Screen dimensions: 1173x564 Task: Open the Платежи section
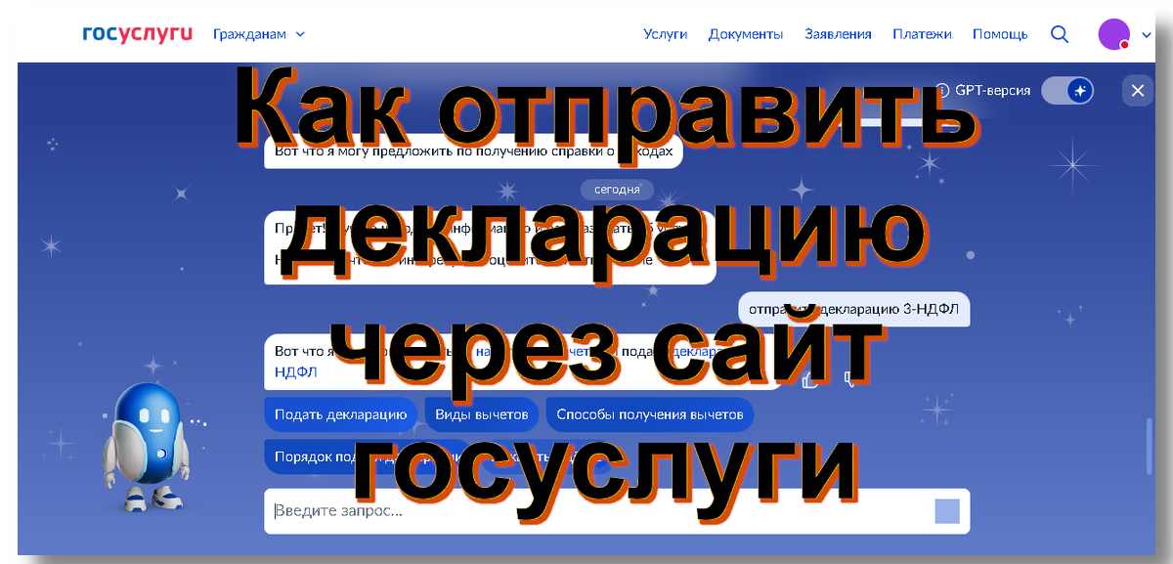[921, 33]
